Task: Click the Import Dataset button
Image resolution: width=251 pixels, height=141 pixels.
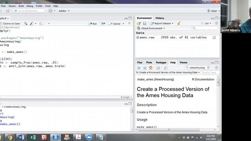Action: tap(160, 23)
